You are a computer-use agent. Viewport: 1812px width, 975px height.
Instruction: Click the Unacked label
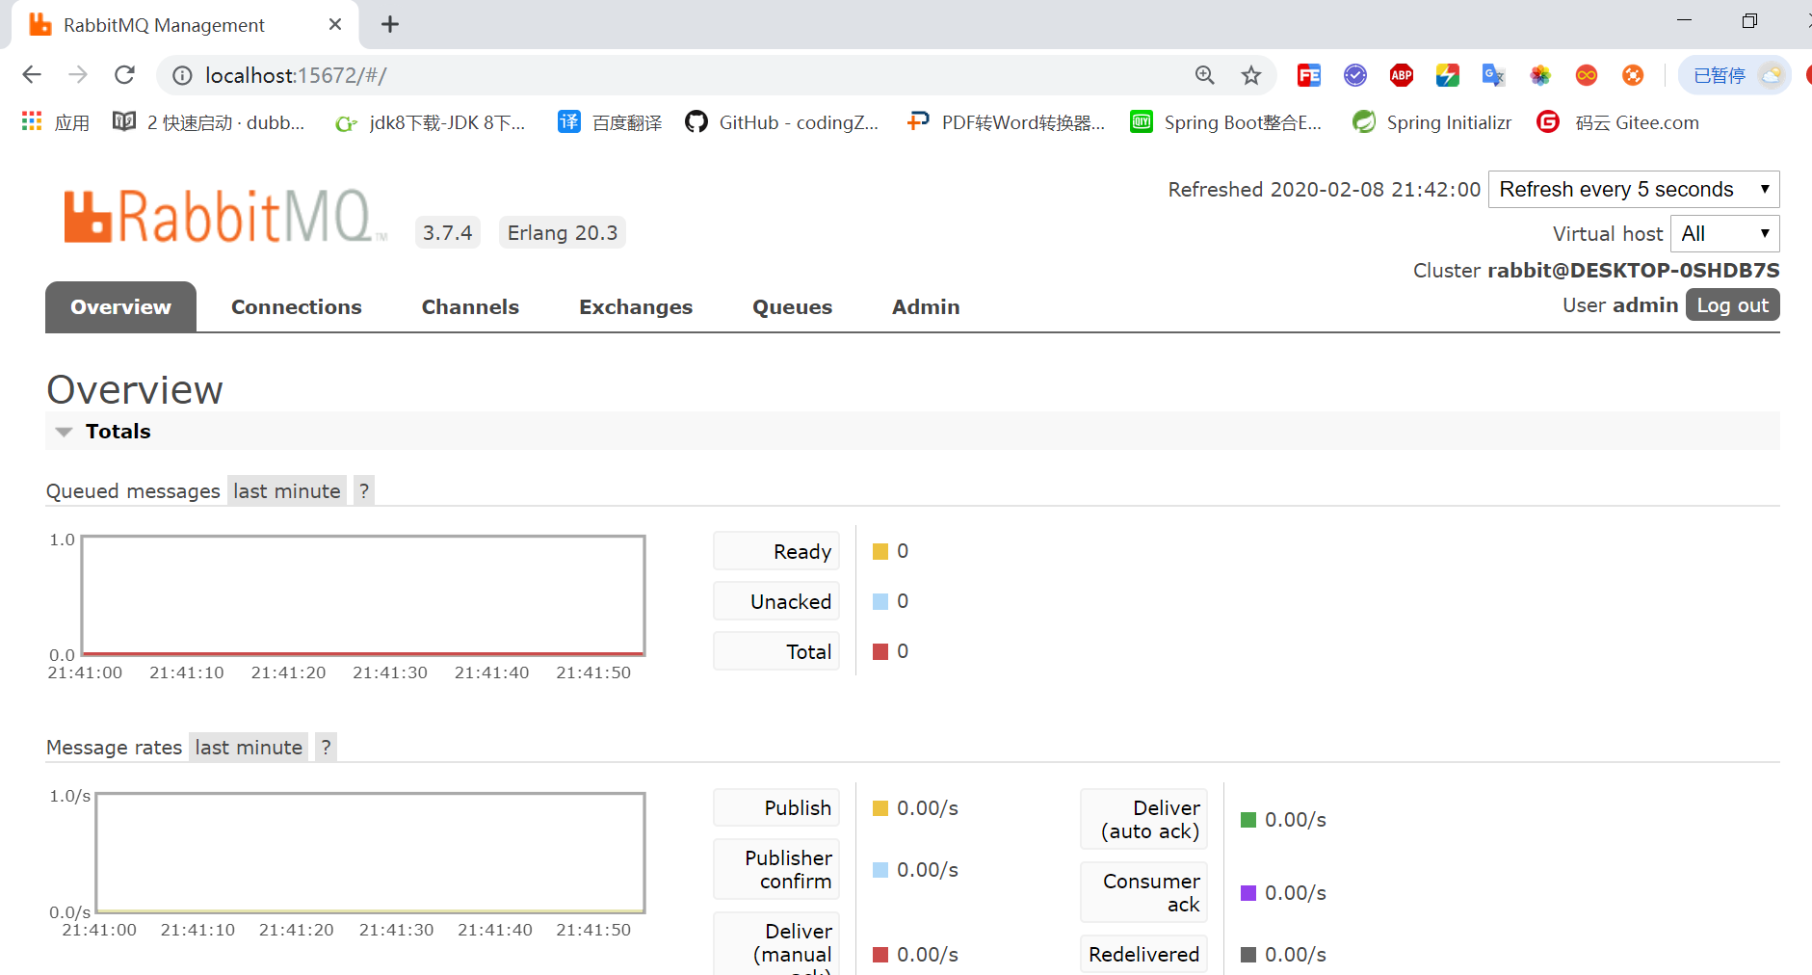point(776,601)
